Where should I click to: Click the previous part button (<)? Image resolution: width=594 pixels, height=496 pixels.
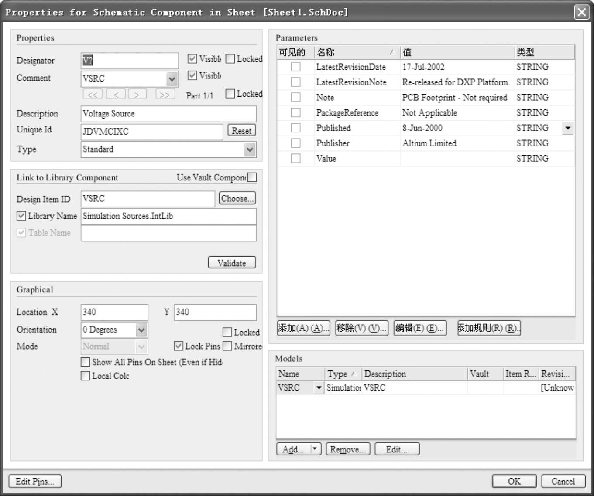(x=116, y=94)
